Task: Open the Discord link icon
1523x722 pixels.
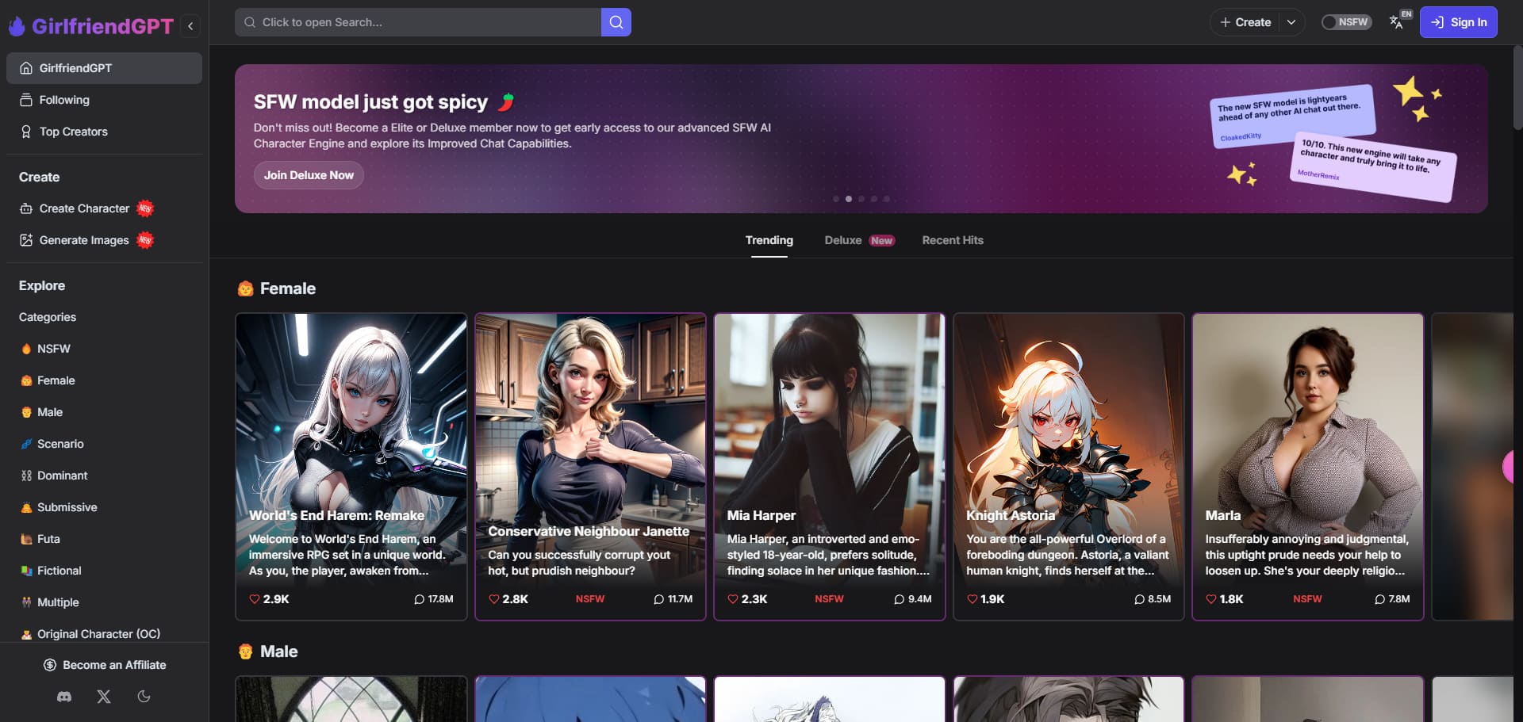Action: pyautogui.click(x=64, y=697)
